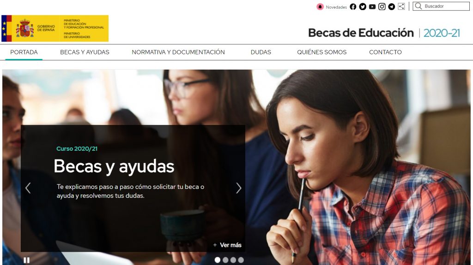Open Normativa y Documentación menu item

point(178,52)
